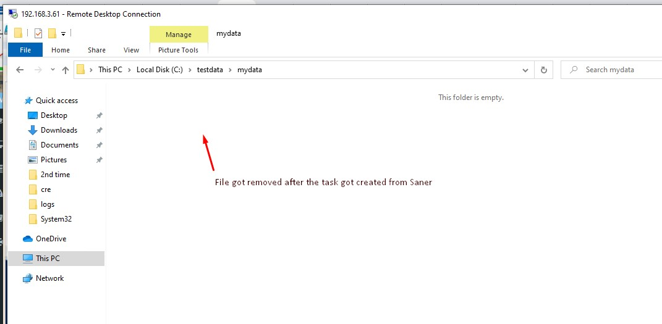The height and width of the screenshot is (324, 662).
Task: Expand the chevron after This PC breadcrumb
Action: tap(130, 70)
